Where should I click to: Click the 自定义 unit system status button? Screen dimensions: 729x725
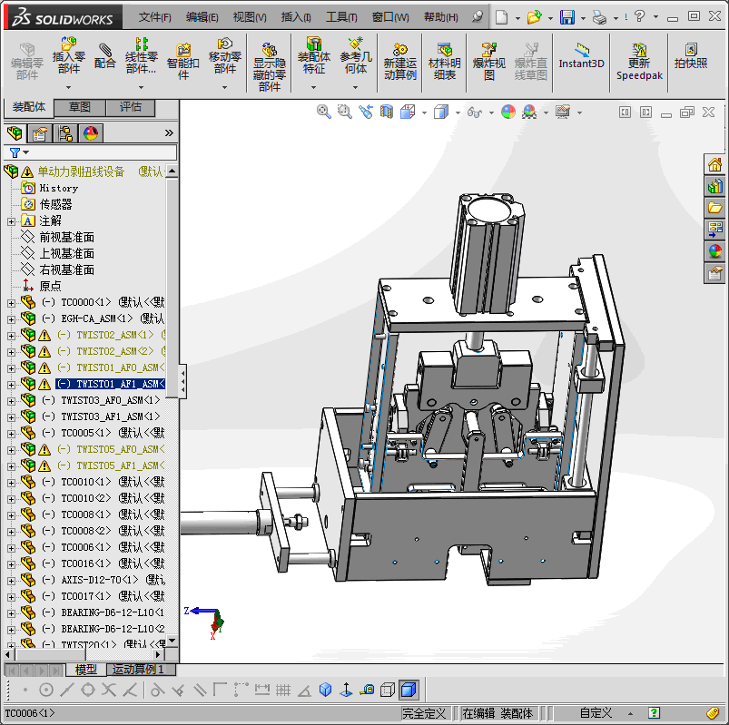click(x=596, y=713)
